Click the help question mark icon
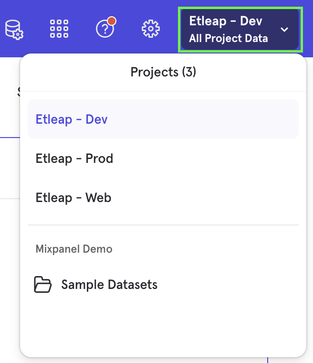Viewport: 313px width, 363px height. (105, 29)
